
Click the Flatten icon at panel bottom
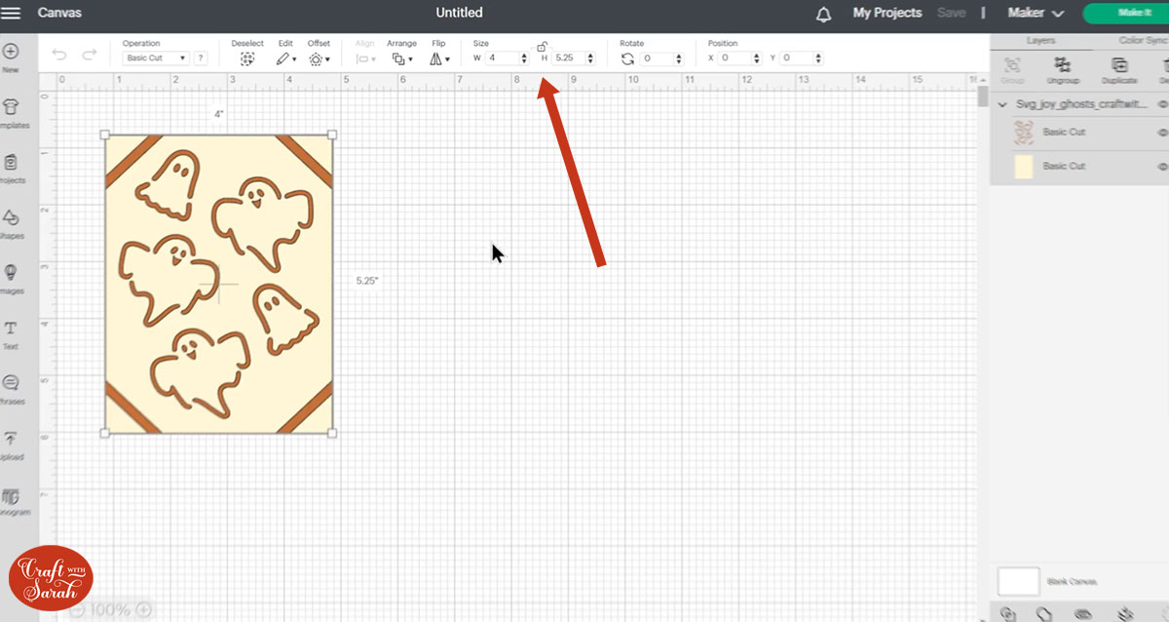click(1123, 614)
